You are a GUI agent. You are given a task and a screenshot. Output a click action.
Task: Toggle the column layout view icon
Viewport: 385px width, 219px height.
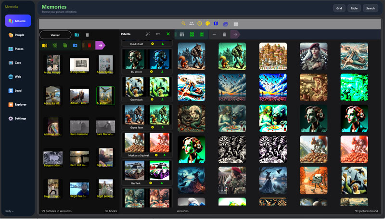click(x=182, y=34)
